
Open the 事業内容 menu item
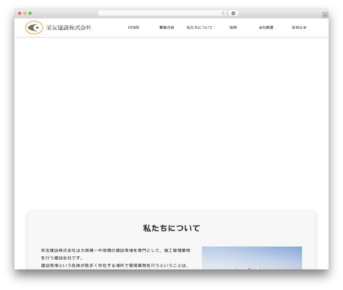(x=167, y=27)
